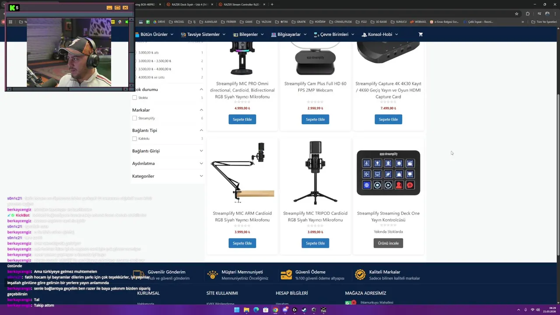Collapse the Markalar filter section
This screenshot has width=560, height=315.
[201, 110]
